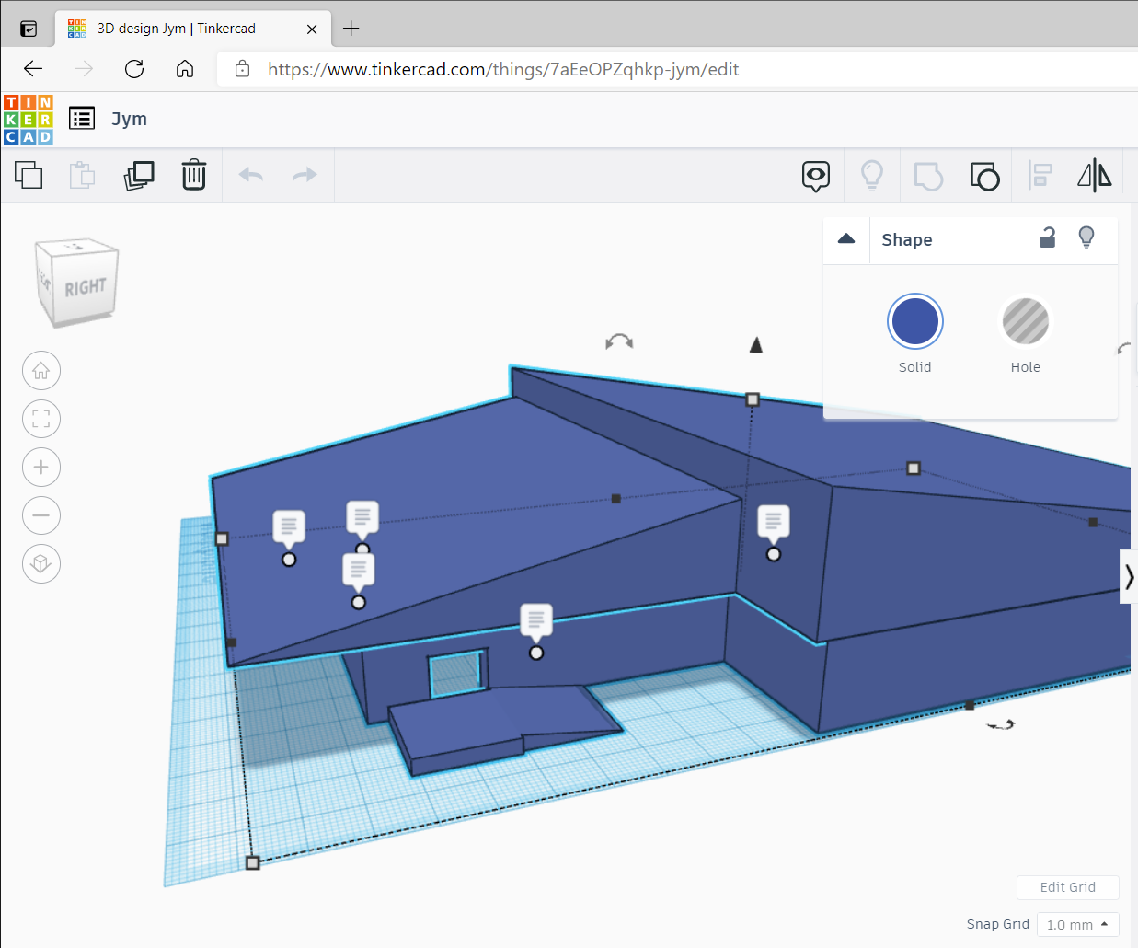Toggle the Shape panel lightbulb visibility
This screenshot has width=1138, height=948.
tap(1086, 238)
